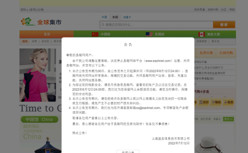
Task: Open the 中国馆 navigation tab
Action: (x=101, y=34)
